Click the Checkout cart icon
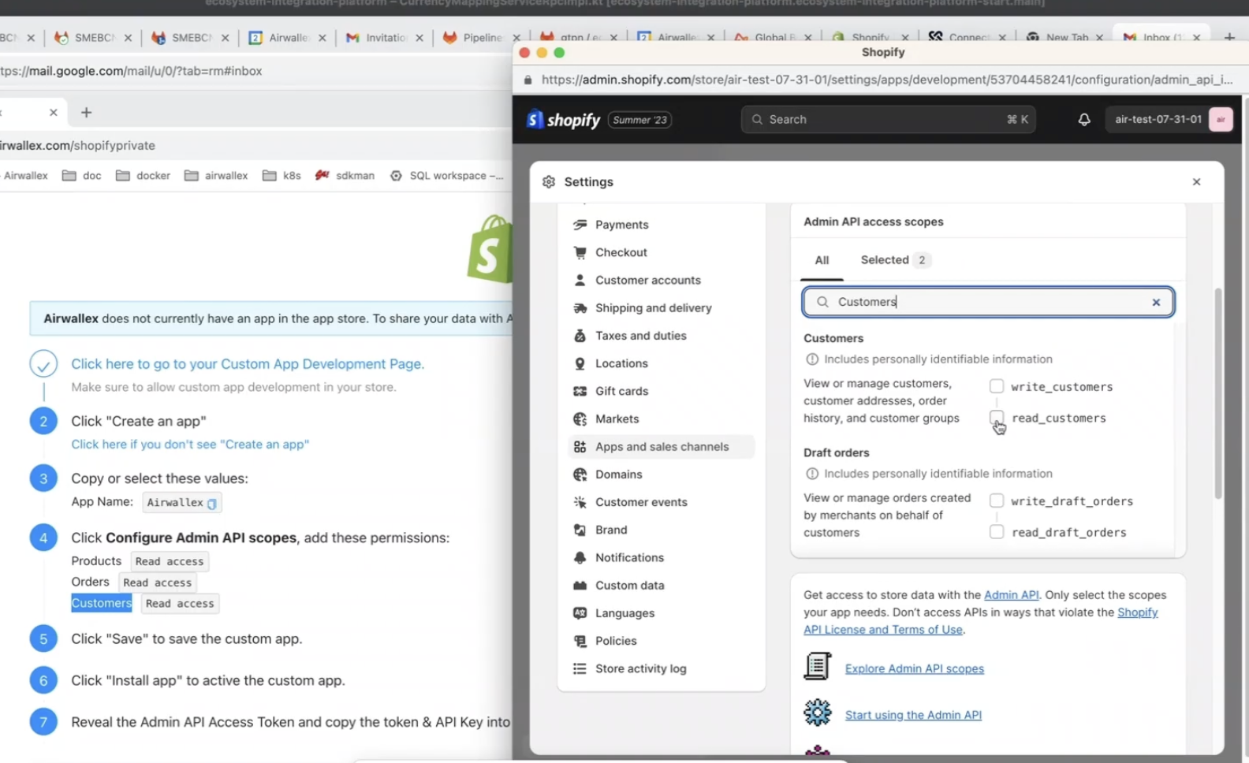Screen dimensions: 1249x763 pyautogui.click(x=580, y=252)
